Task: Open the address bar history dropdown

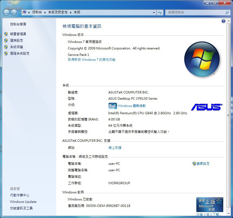Action: click(154, 12)
